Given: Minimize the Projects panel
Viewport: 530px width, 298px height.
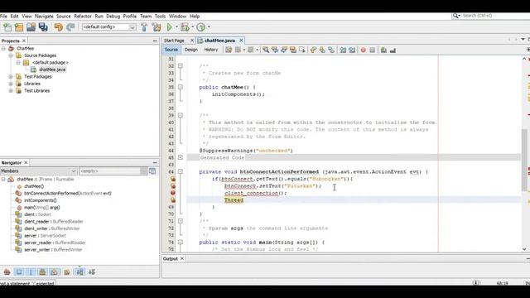Looking at the screenshot, I should [155, 41].
